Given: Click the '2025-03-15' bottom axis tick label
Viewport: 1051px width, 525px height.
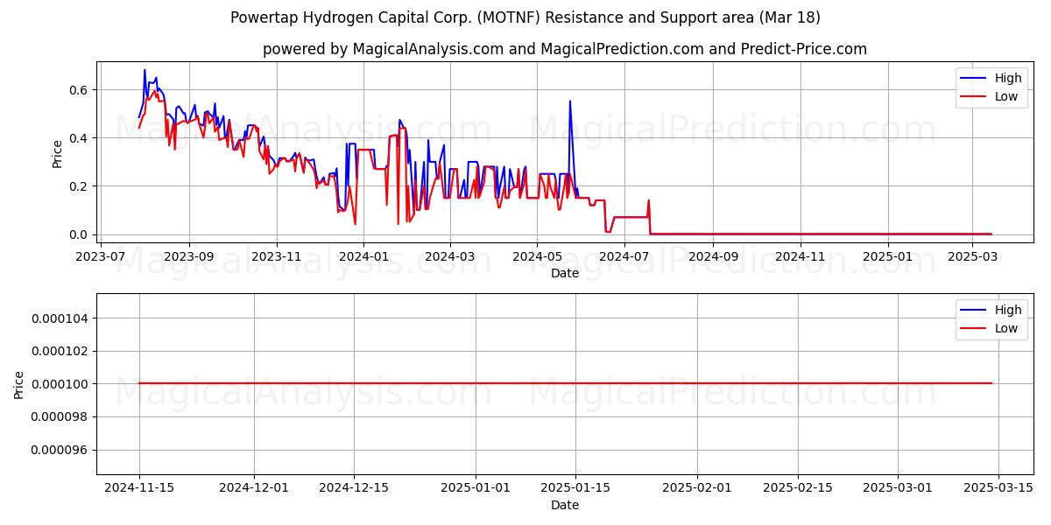Looking at the screenshot, I should tap(999, 488).
